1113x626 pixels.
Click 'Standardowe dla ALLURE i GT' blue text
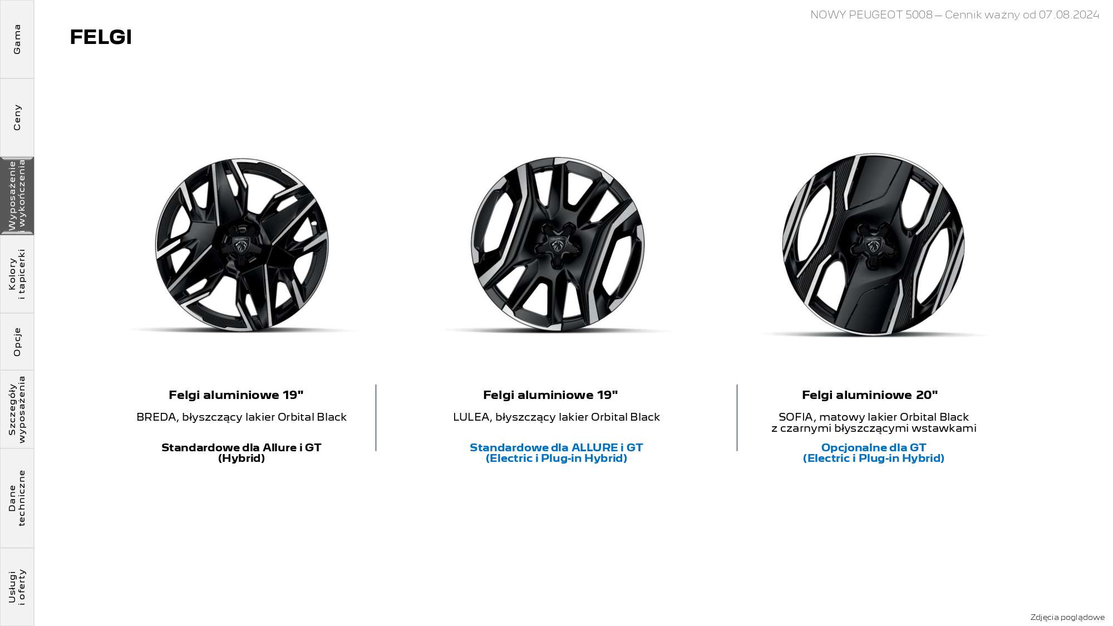pos(556,447)
